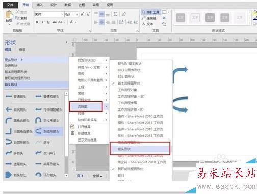The image size is (257, 194).
Task: Switch to the Design (设计) tab
Action: pyautogui.click(x=54, y=5)
